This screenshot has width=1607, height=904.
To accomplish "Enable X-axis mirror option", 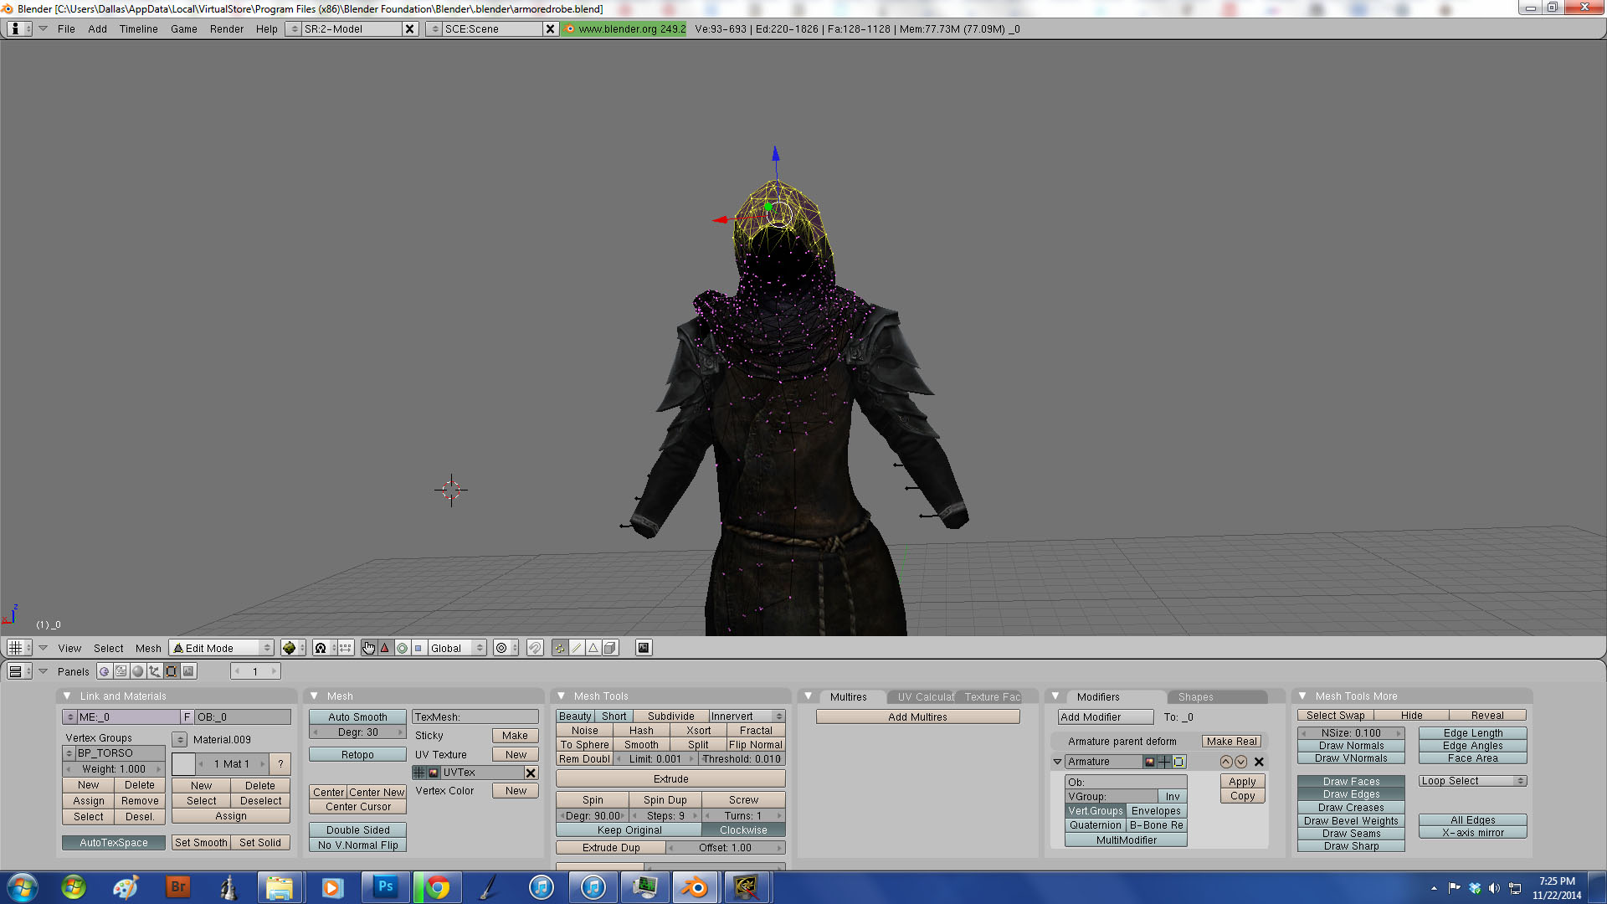I will tap(1472, 832).
